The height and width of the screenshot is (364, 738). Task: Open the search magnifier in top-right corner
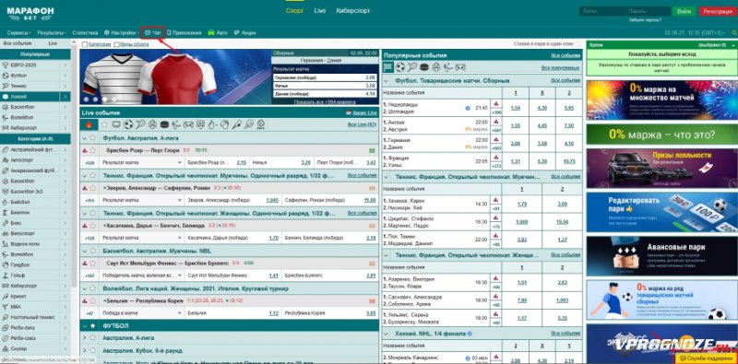[x=734, y=33]
